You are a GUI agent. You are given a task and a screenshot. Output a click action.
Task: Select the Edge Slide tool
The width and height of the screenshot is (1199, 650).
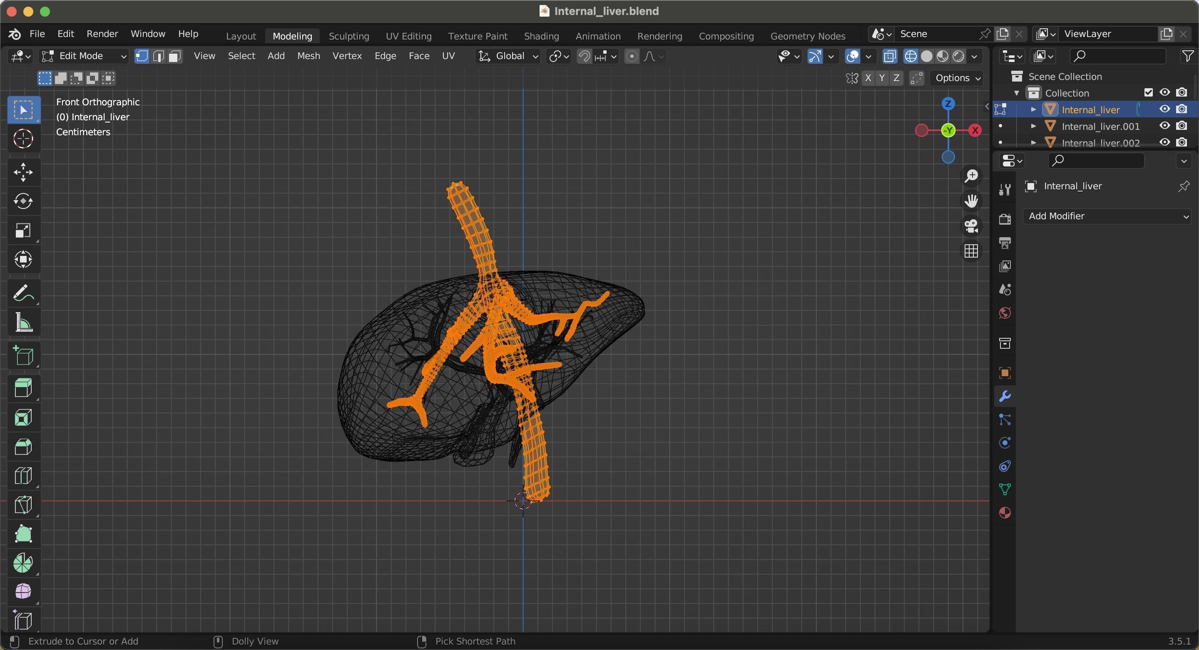(x=23, y=621)
